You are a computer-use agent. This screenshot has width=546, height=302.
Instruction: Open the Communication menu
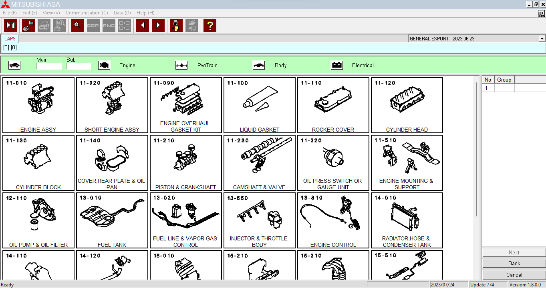(x=87, y=13)
